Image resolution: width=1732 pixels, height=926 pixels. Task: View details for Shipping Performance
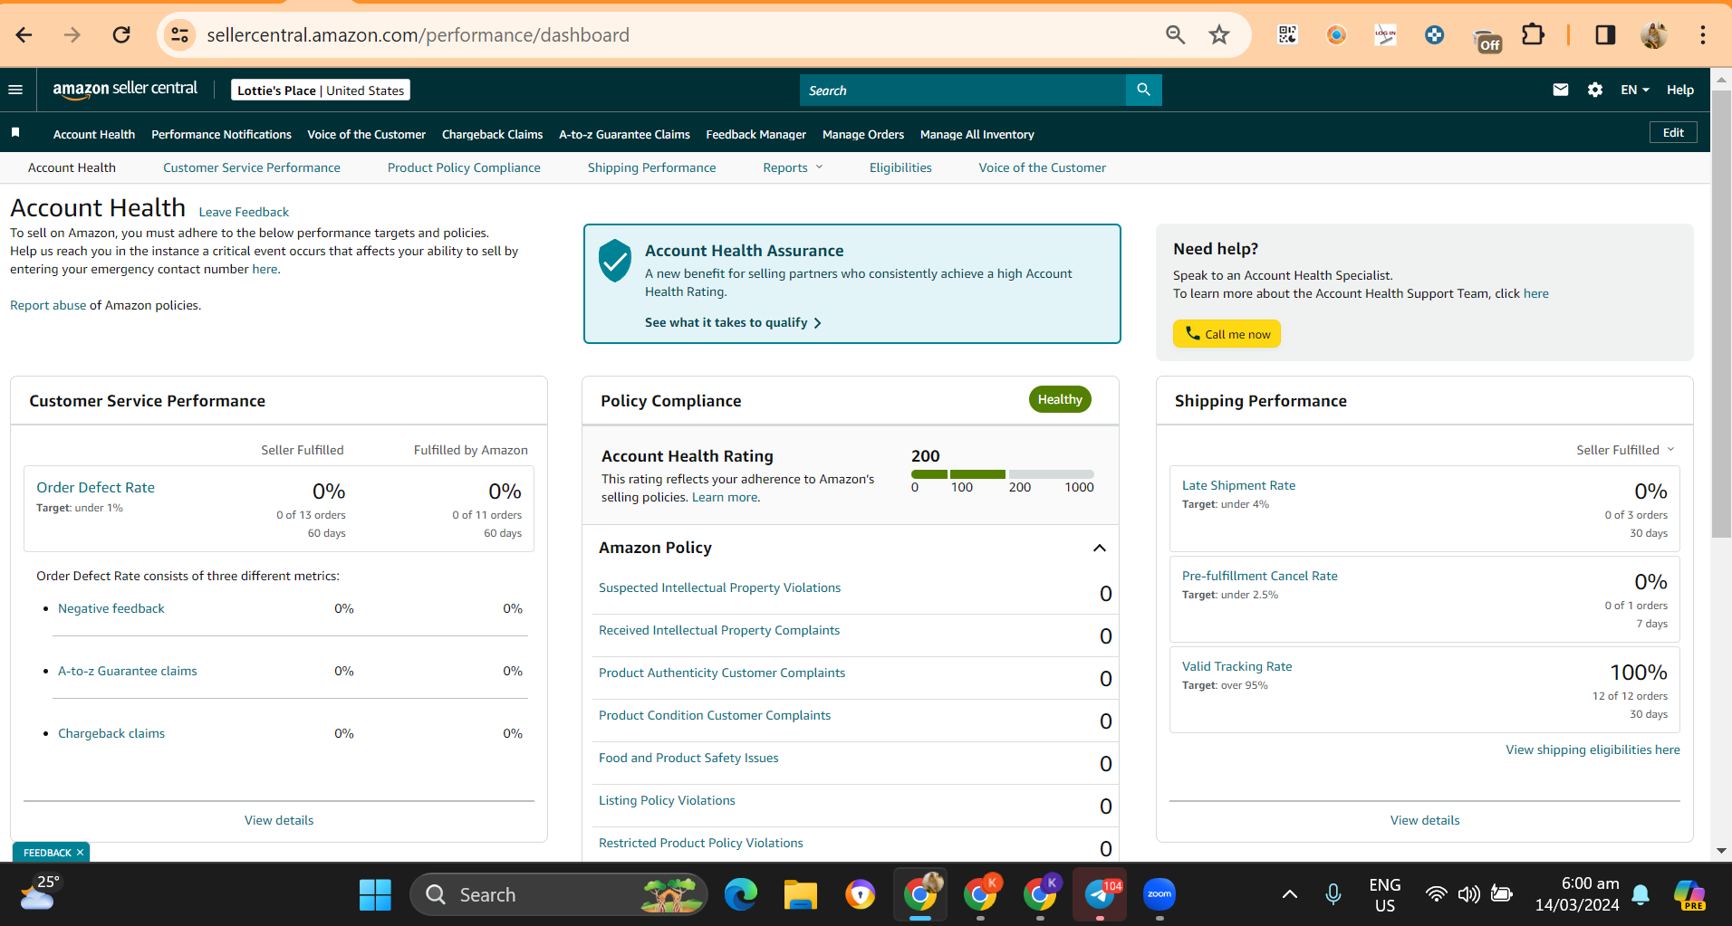pyautogui.click(x=1425, y=820)
